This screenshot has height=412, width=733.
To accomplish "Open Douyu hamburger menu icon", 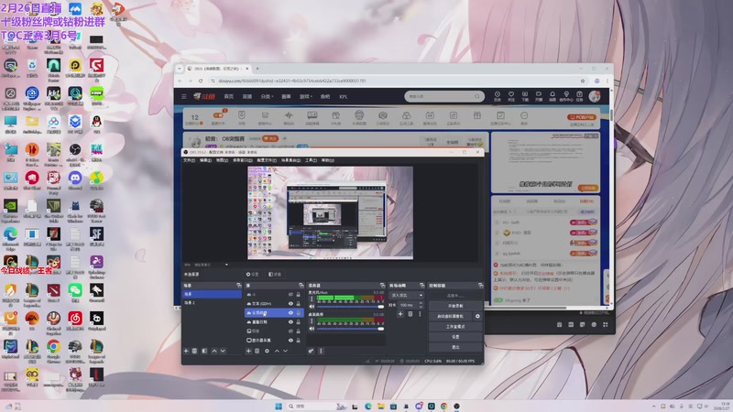I will (x=184, y=97).
